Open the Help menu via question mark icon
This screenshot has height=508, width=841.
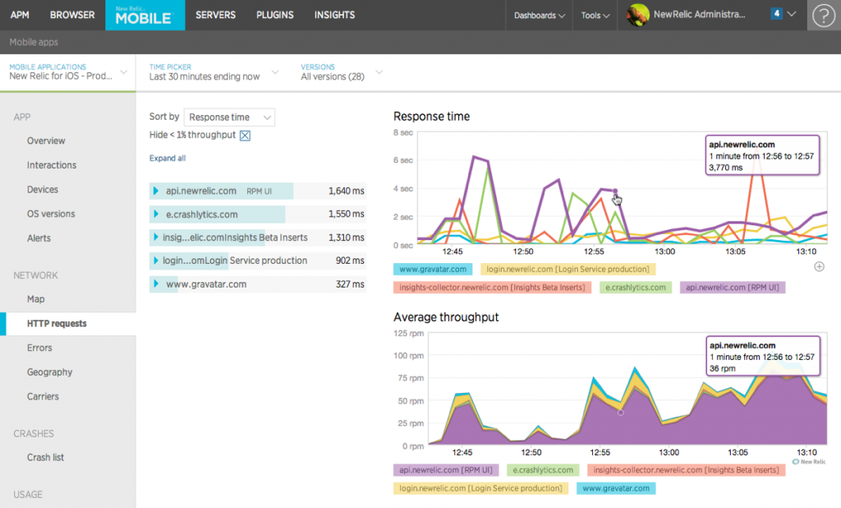tap(823, 16)
